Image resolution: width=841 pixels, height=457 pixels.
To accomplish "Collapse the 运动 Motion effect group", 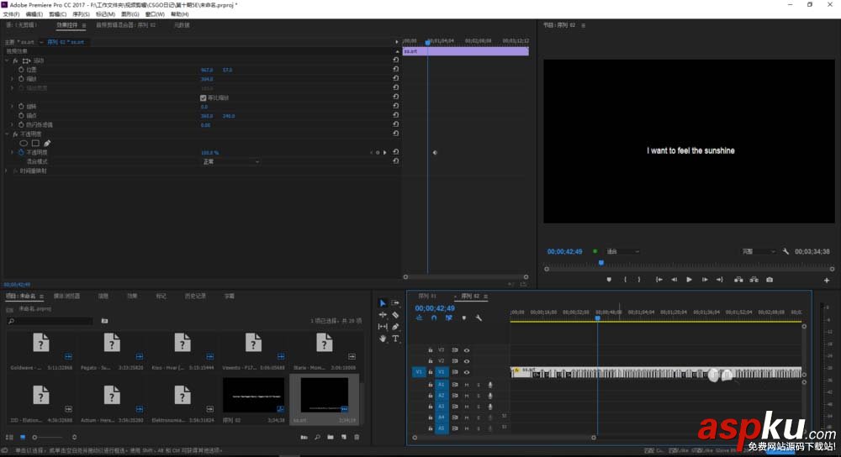I will tap(7, 60).
